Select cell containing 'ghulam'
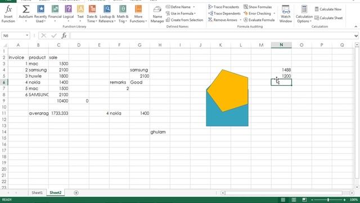This screenshot has height=203, width=360. click(x=160, y=132)
